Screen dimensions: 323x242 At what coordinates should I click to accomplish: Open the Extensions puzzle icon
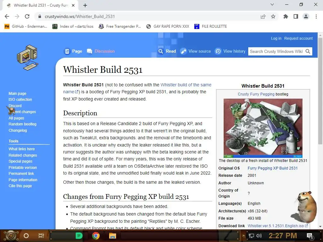(286, 16)
